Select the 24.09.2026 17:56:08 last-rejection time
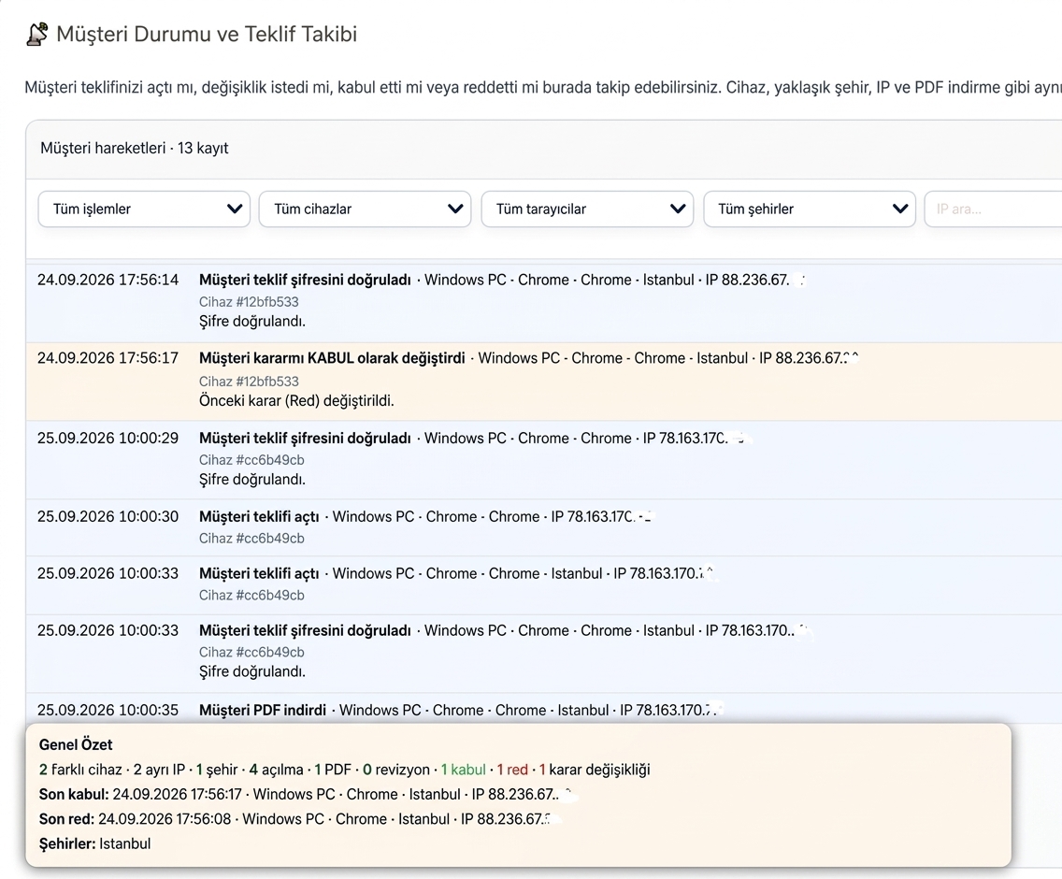 (165, 818)
